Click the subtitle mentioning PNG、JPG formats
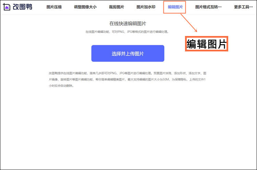 click(127, 32)
